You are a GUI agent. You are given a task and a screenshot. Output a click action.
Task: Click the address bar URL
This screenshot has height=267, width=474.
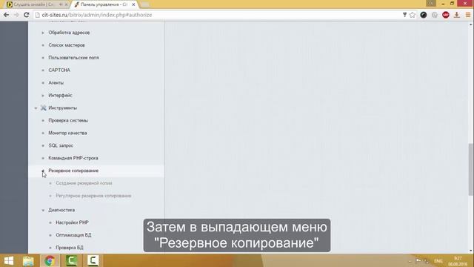pyautogui.click(x=97, y=15)
